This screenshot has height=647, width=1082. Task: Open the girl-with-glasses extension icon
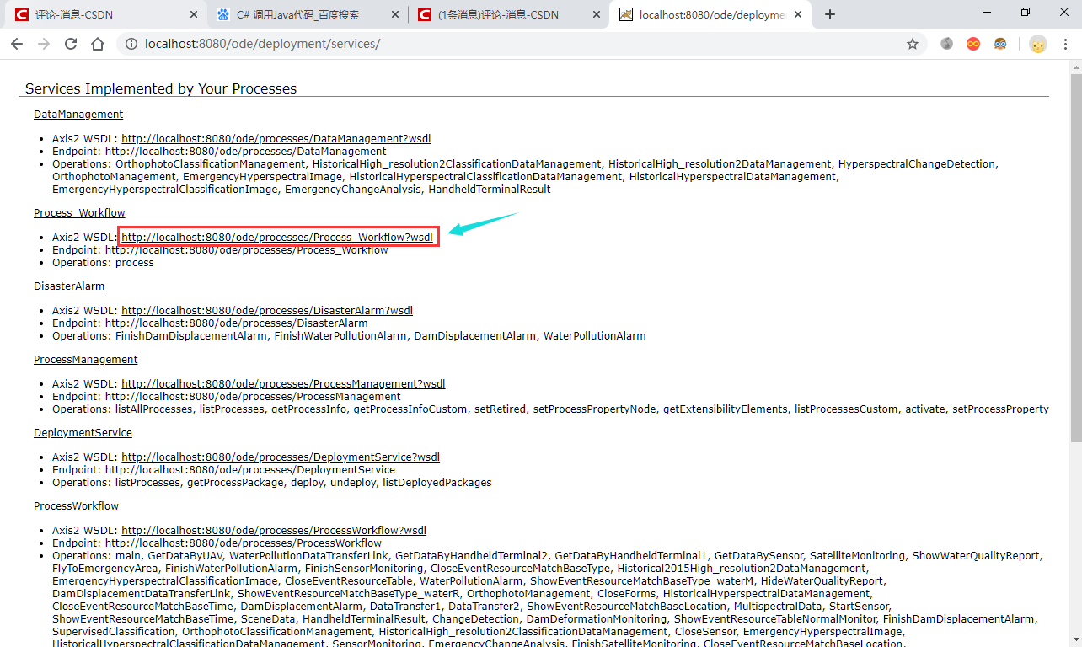click(1000, 43)
